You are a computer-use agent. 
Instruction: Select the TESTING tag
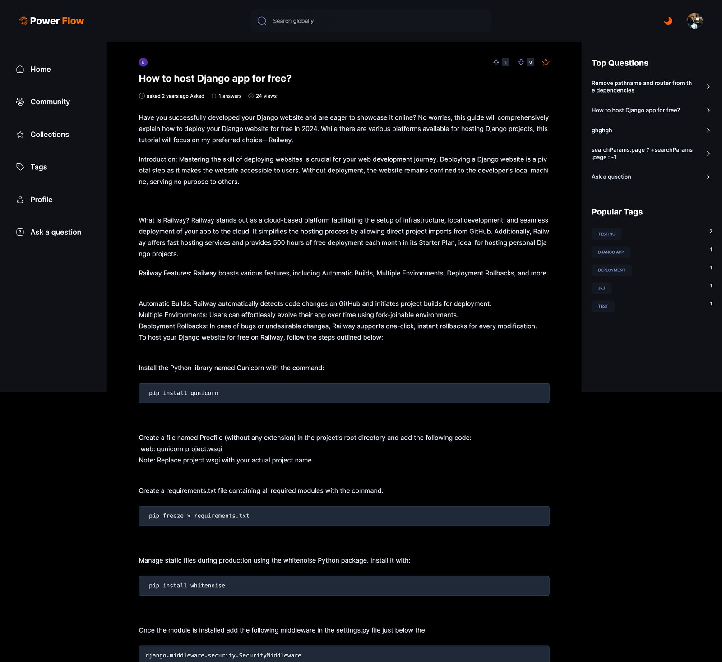[606, 234]
